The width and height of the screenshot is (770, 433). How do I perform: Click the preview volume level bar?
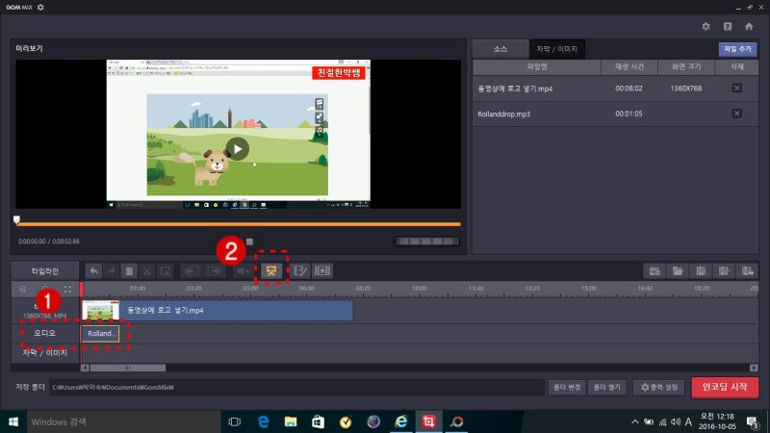pyautogui.click(x=426, y=242)
